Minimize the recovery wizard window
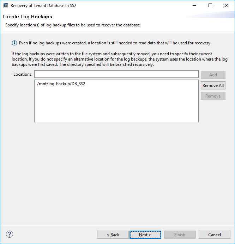Viewport: 235px width, 244px height. pyautogui.click(x=194, y=6)
